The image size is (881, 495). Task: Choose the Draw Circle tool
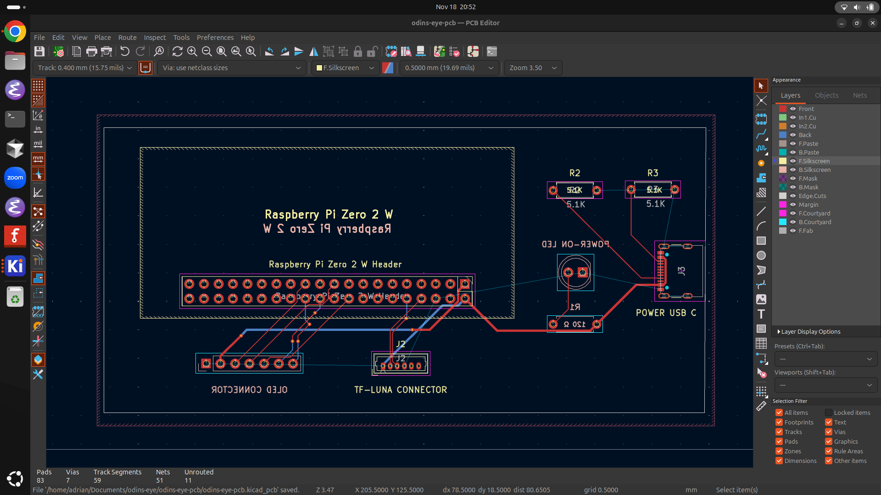point(762,255)
